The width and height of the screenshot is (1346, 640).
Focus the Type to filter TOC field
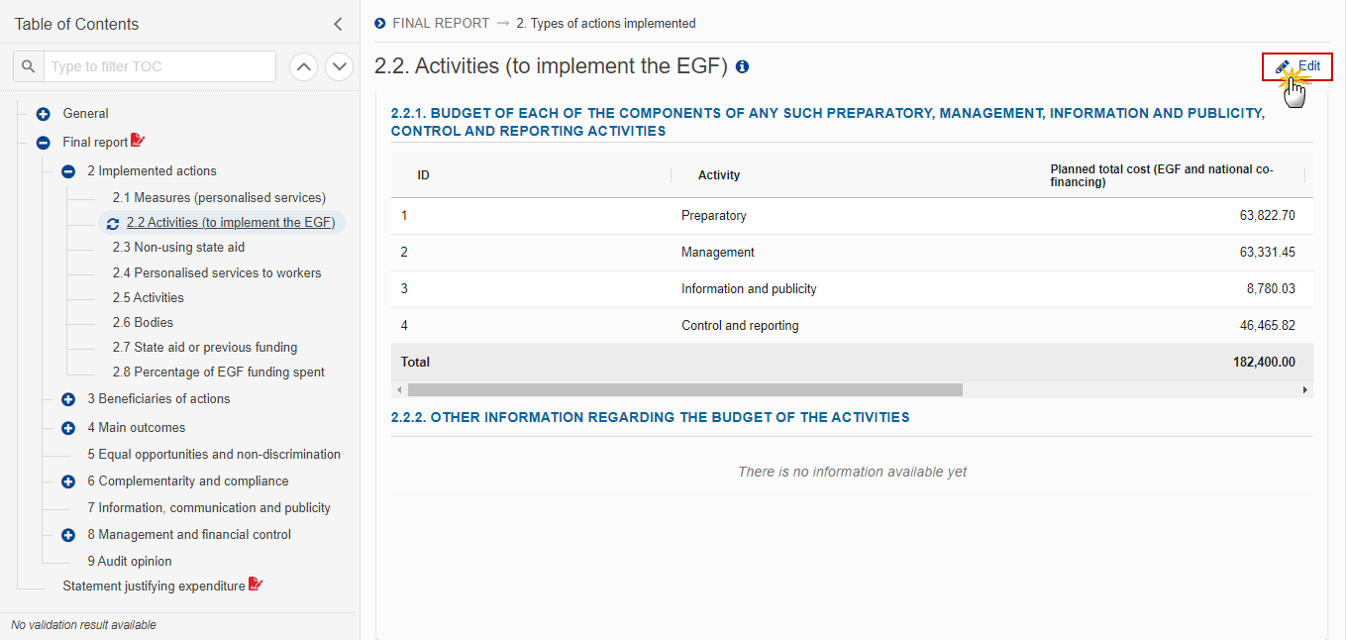(x=159, y=66)
